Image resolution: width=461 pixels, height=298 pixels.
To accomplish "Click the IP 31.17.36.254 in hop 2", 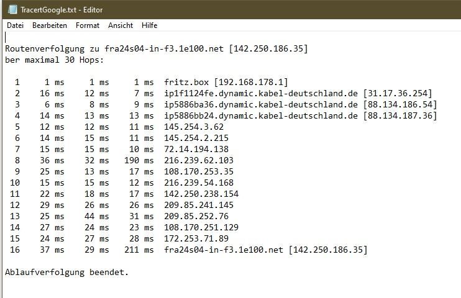I will coord(398,94).
